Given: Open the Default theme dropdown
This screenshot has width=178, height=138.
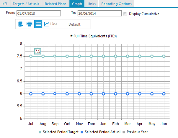Looking at the screenshot, I should [74, 24].
